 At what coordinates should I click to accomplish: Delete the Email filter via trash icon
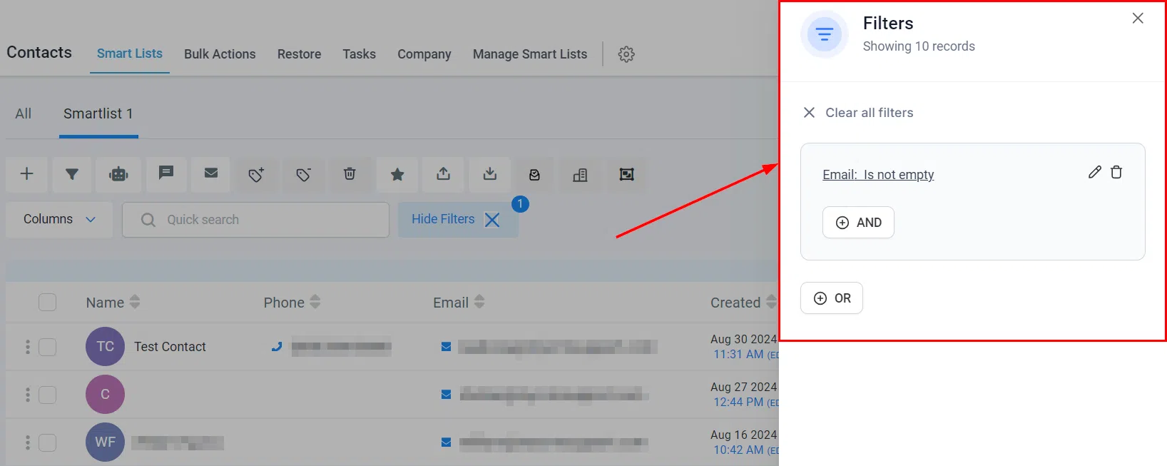[x=1116, y=172]
